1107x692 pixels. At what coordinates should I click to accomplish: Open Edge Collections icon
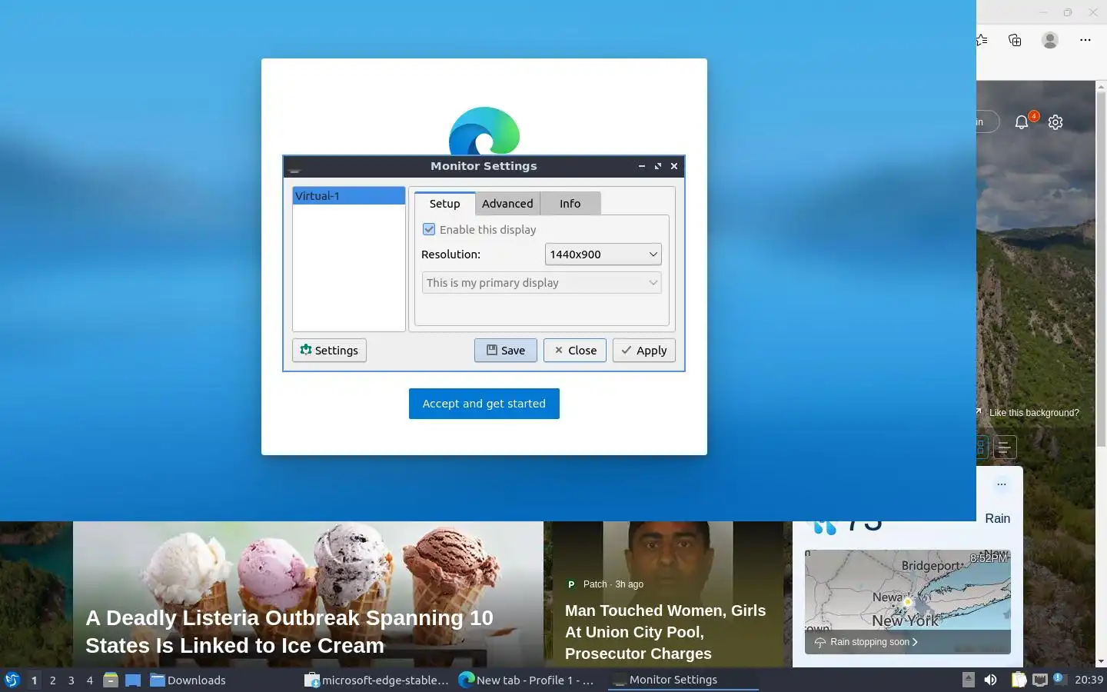[1015, 40]
